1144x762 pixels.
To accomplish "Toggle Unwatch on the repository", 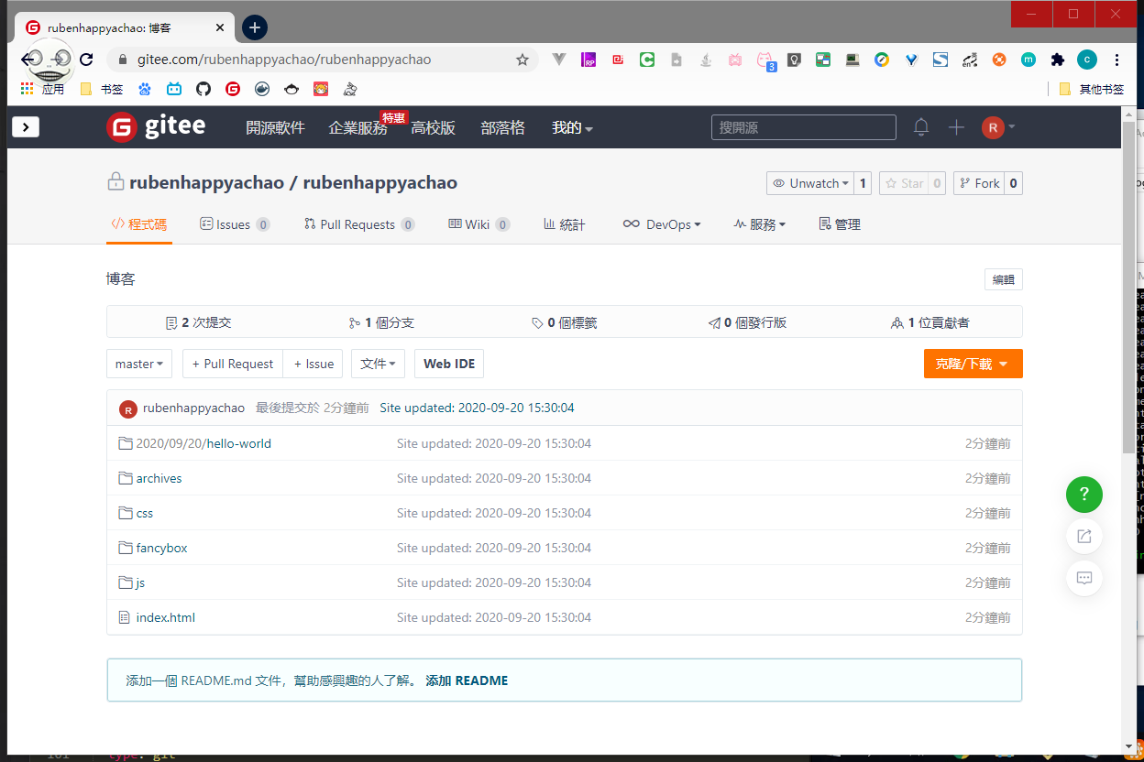I will 809,183.
